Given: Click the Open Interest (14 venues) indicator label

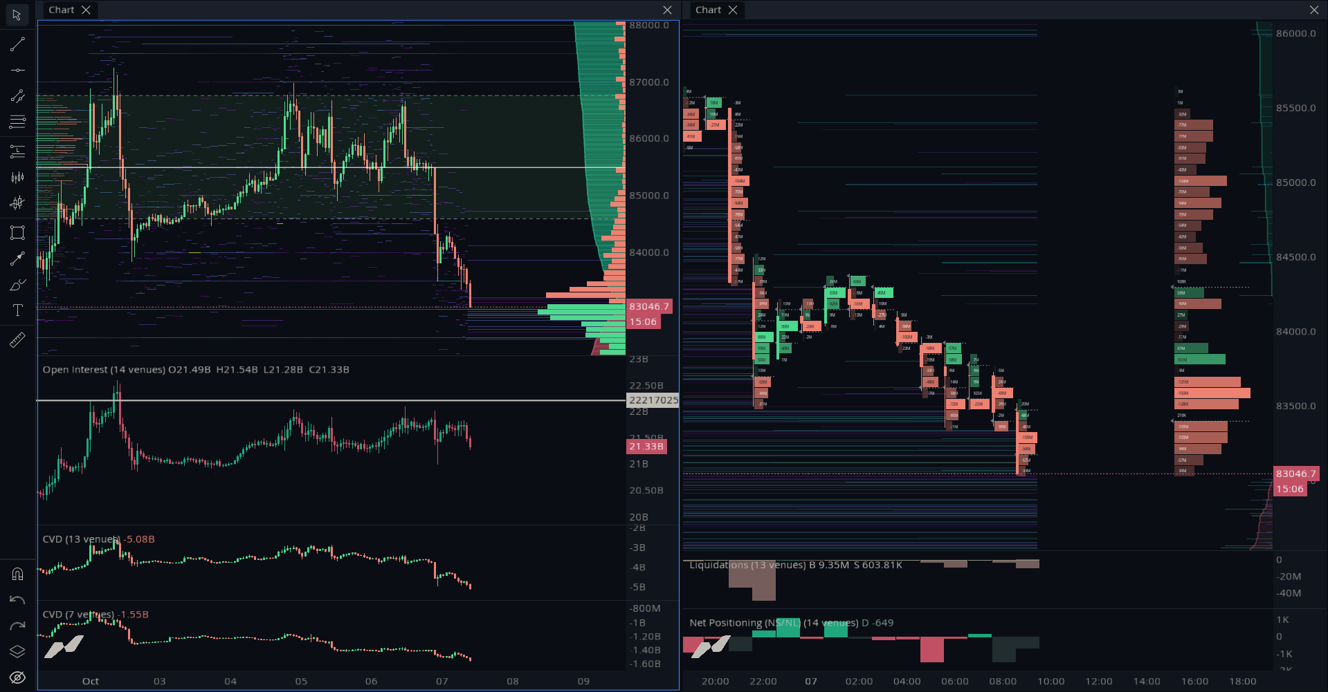Looking at the screenshot, I should coord(104,370).
